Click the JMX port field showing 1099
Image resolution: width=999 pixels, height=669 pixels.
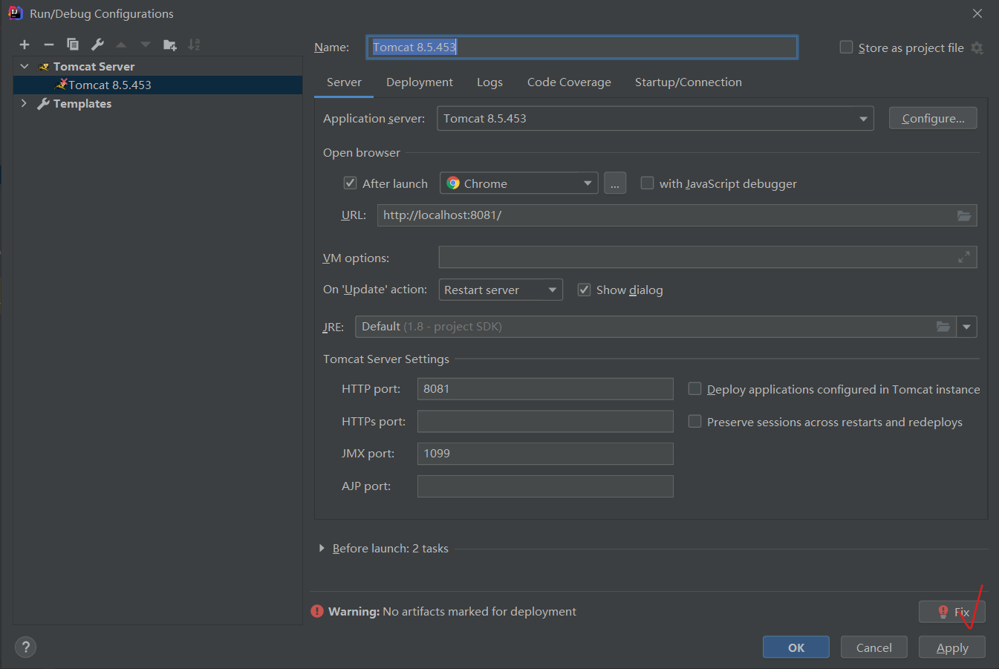click(545, 454)
